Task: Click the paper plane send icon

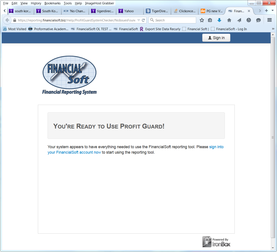Action: point(239,20)
